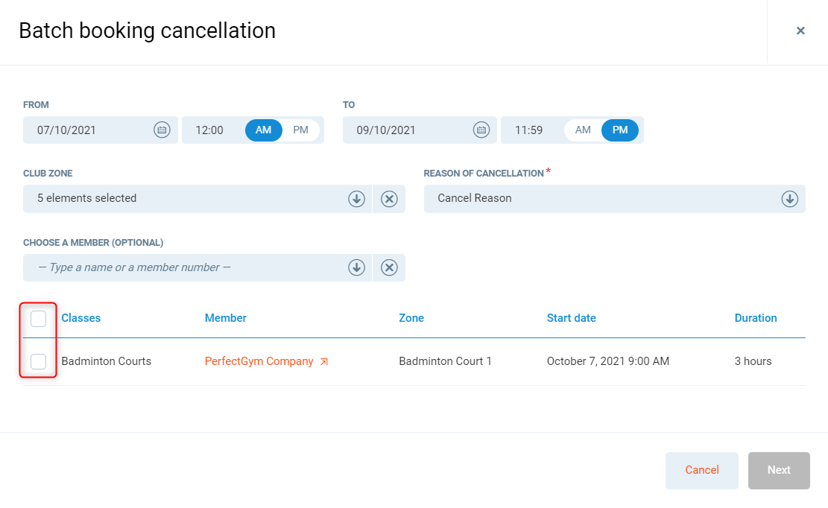Expand the member search dropdown arrow
This screenshot has width=828, height=508.
[356, 267]
